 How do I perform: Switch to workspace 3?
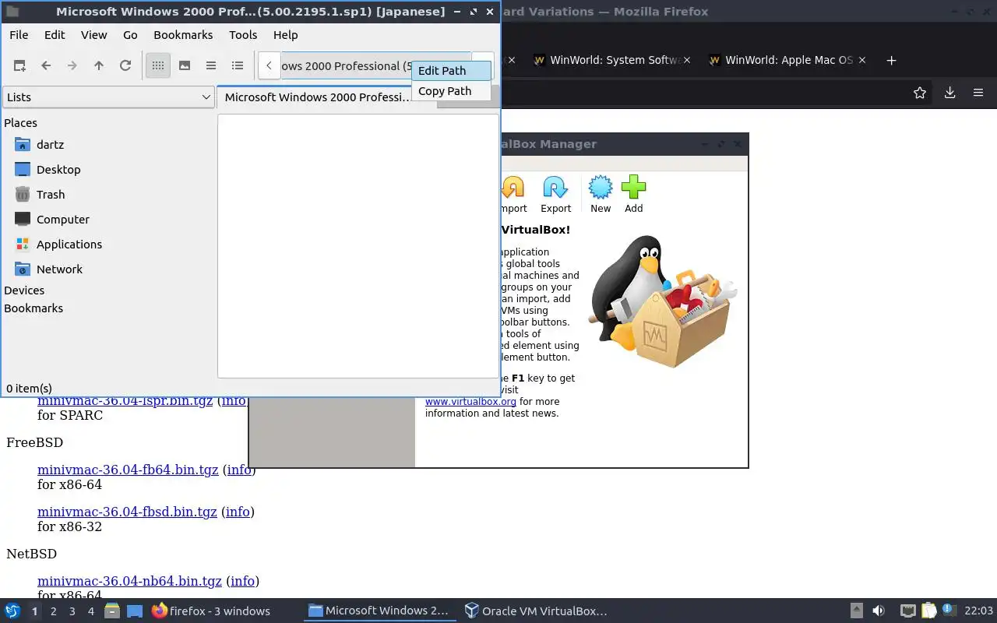pos(72,611)
